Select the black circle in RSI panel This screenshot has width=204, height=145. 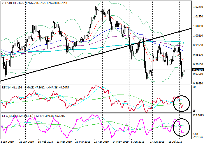click(181, 103)
